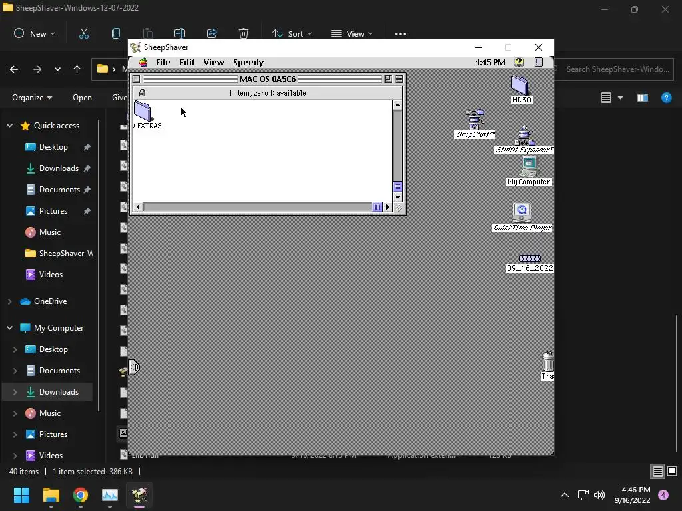Open the Sort dropdown
Image resolution: width=682 pixels, height=511 pixels.
pyautogui.click(x=292, y=33)
